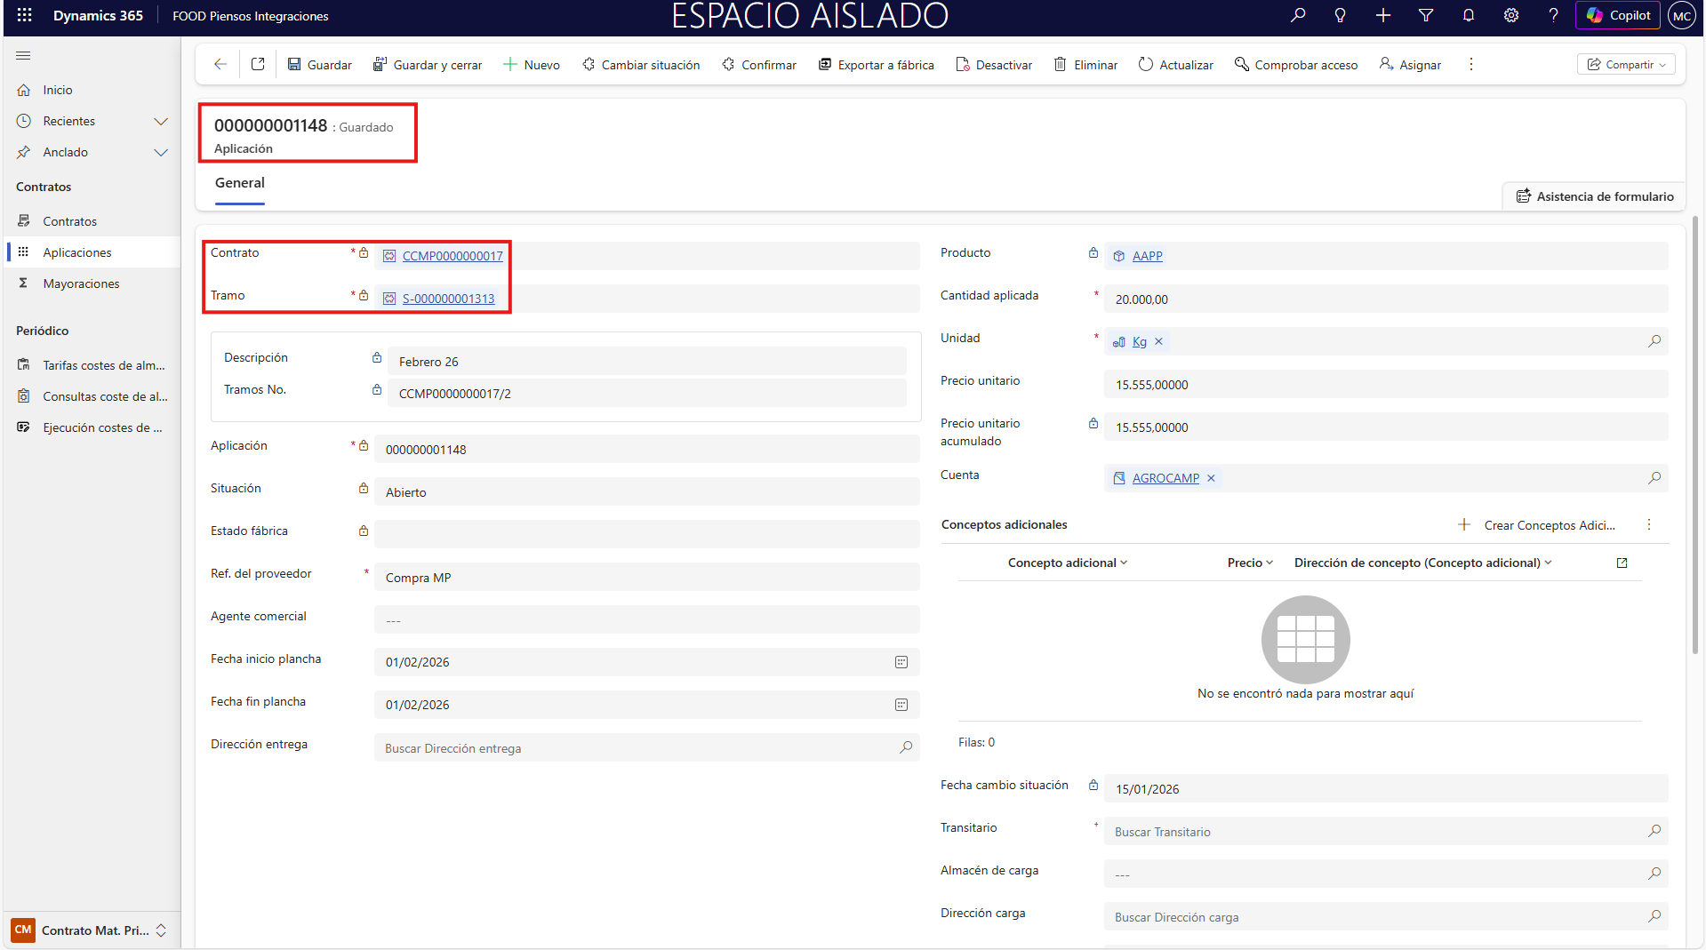
Task: Open record in new window icon
Action: click(258, 64)
